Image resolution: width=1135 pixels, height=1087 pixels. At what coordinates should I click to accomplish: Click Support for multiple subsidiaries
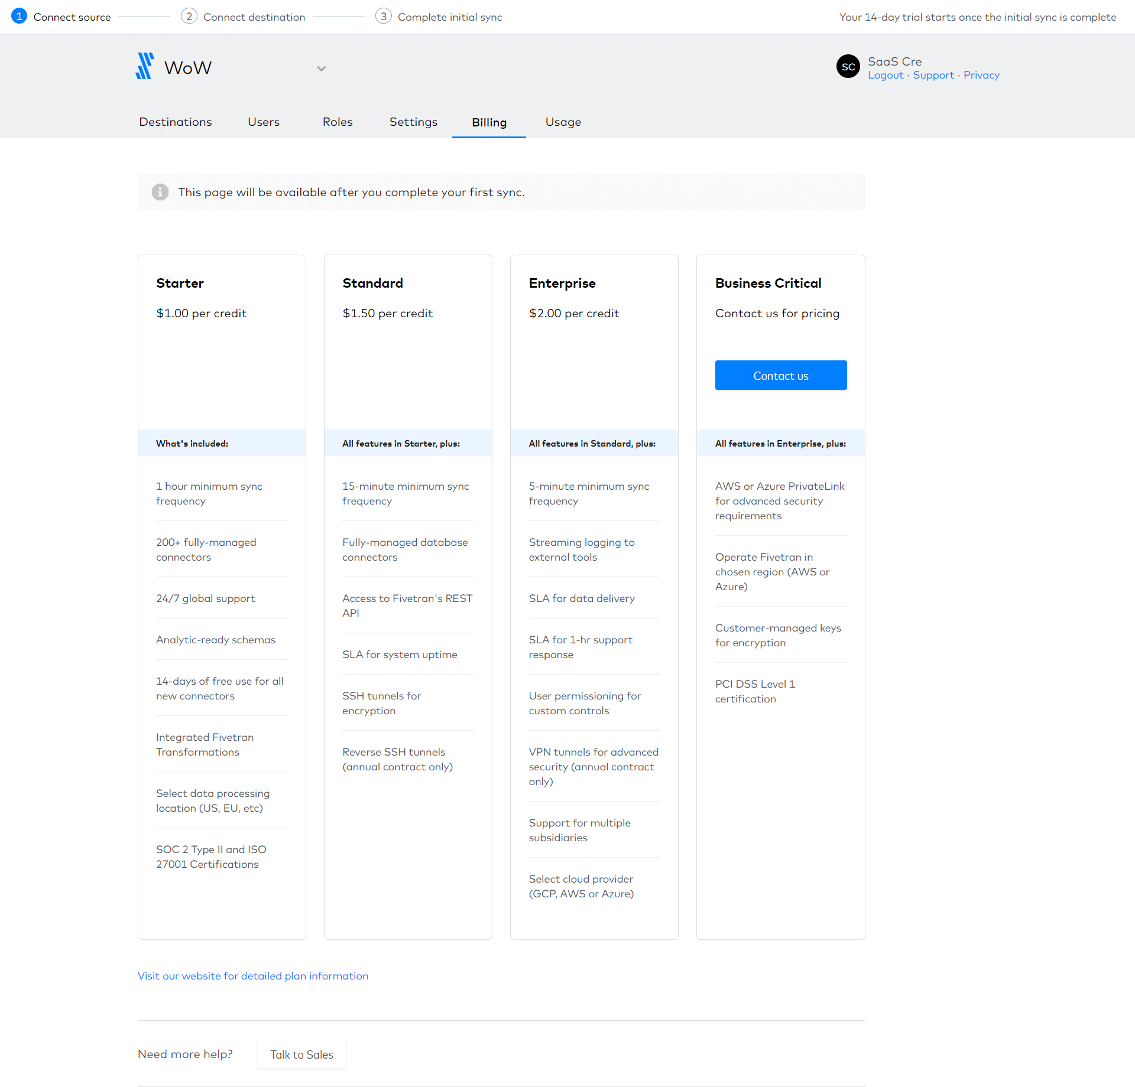(579, 830)
